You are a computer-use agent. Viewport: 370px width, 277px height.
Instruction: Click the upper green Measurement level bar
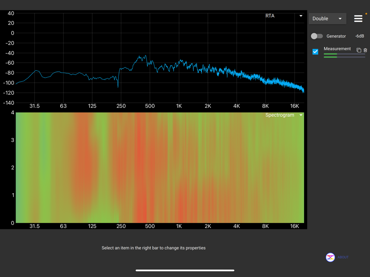(x=330, y=54)
